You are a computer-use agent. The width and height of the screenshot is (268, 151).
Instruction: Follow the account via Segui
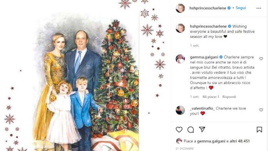coord(240,8)
